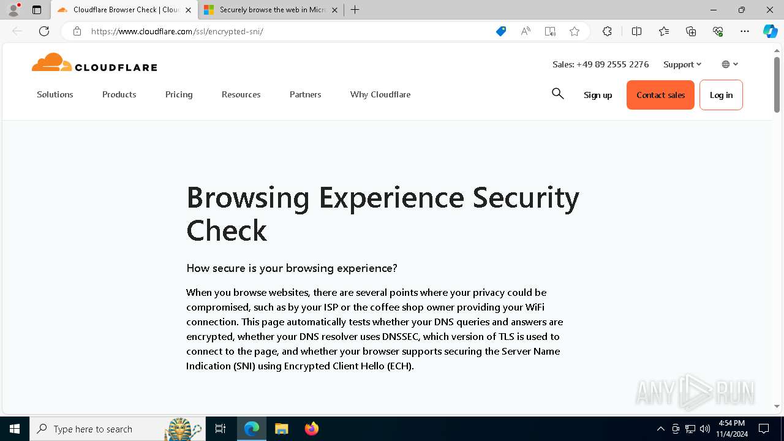Click the Log in button

pos(721,95)
